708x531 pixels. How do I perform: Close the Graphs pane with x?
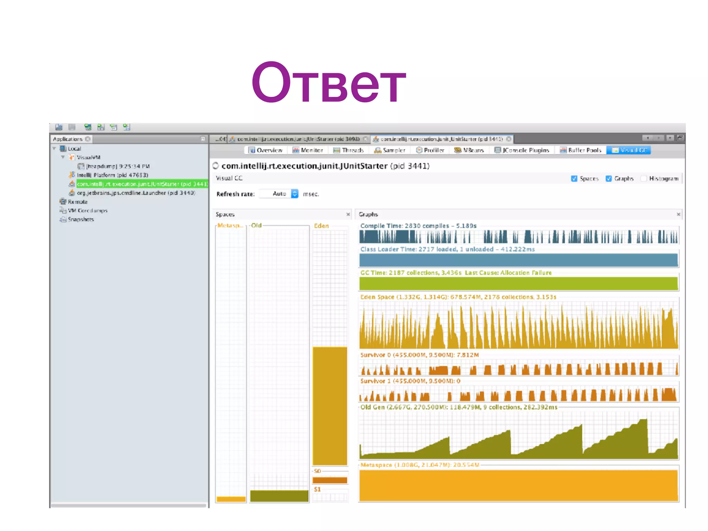pos(678,214)
